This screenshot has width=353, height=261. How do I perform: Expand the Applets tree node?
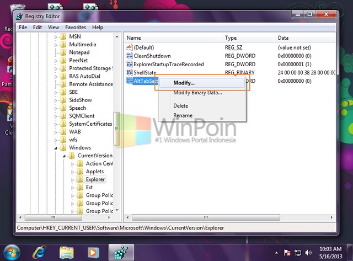72,172
